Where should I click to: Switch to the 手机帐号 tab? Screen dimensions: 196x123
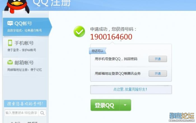25,46
